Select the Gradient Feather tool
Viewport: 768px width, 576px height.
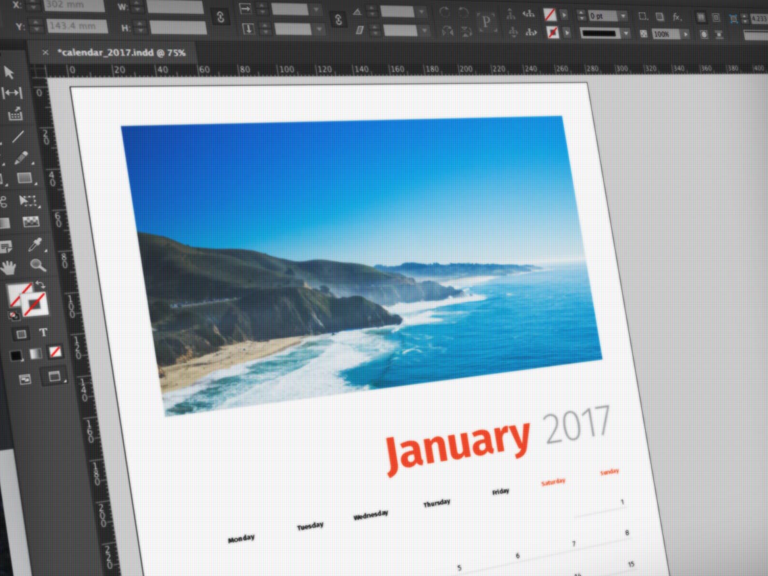click(31, 222)
